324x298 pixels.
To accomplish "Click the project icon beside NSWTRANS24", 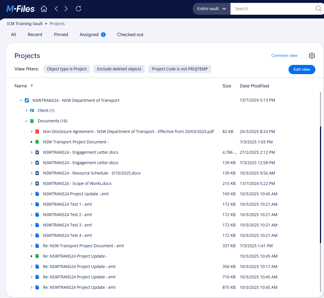I will (x=27, y=100).
